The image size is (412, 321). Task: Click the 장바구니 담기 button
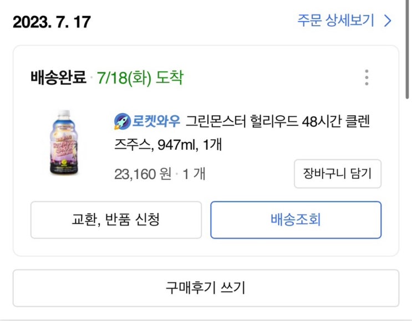(x=337, y=174)
